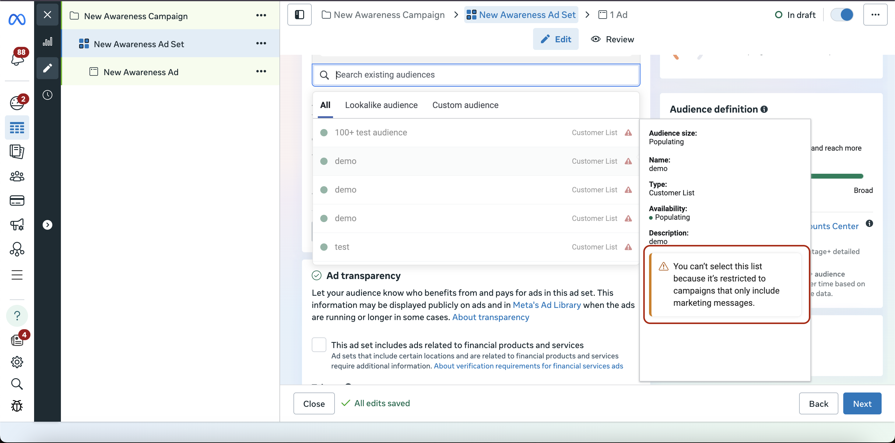The image size is (895, 443).
Task: Click the Meta logo icon
Action: [x=17, y=19]
